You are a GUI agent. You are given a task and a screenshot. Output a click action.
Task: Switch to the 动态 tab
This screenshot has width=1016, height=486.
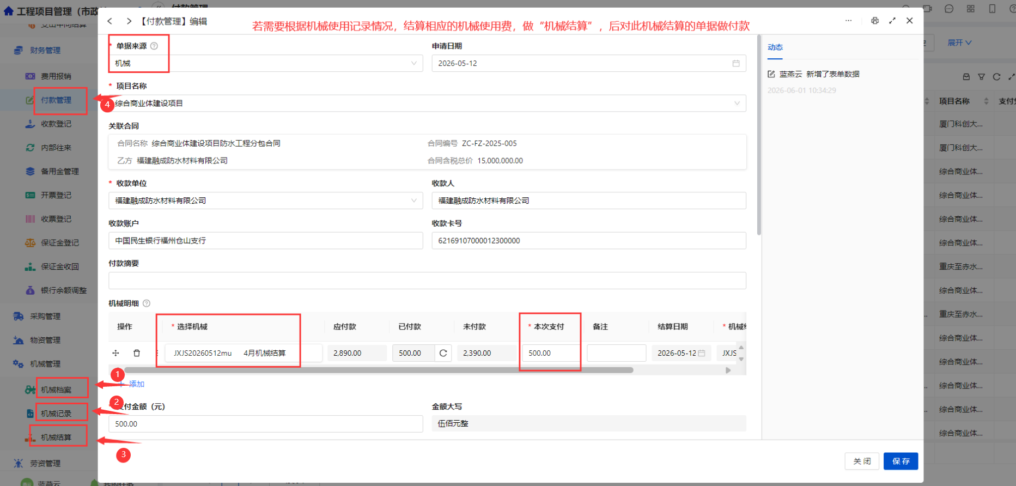point(775,47)
